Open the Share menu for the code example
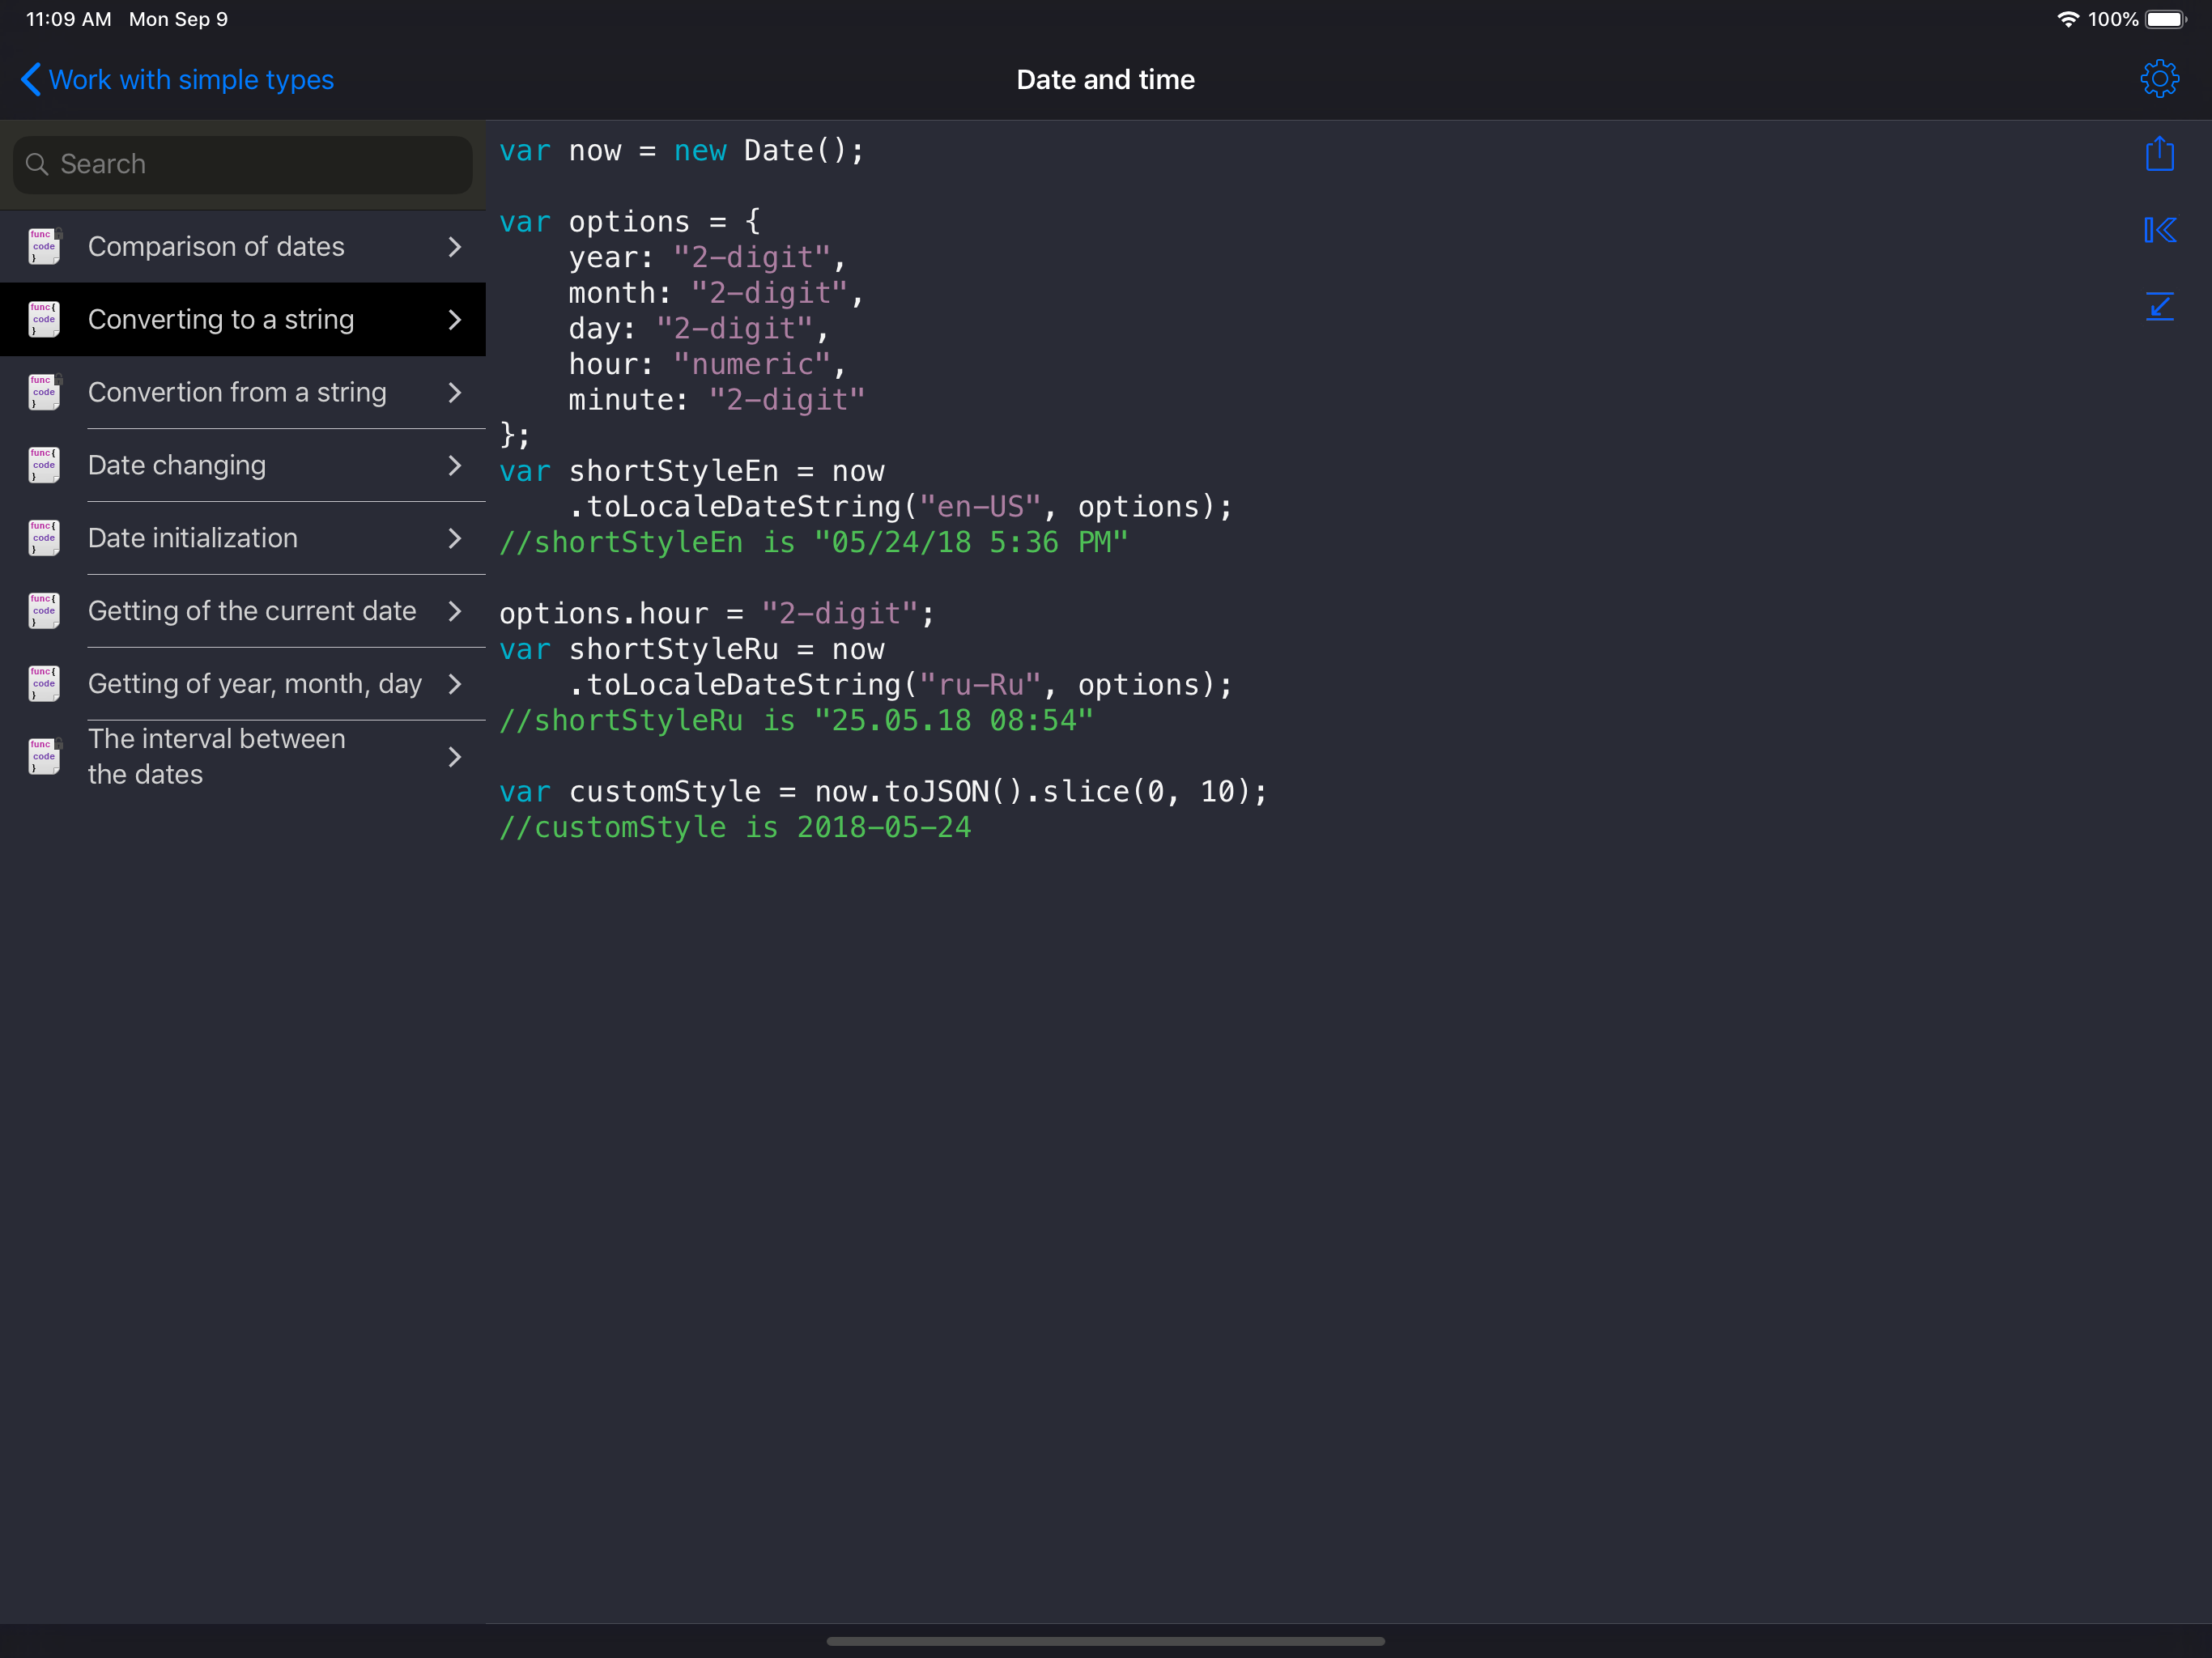 click(x=2159, y=154)
